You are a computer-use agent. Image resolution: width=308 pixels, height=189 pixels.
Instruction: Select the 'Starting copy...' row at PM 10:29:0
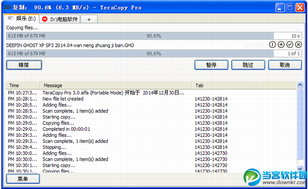click(x=151, y=117)
